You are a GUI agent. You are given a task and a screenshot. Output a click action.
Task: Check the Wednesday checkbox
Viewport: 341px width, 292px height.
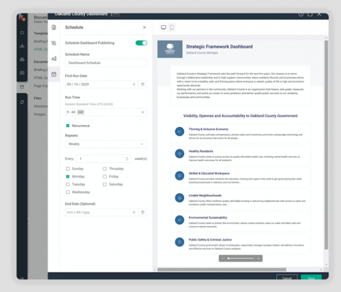click(68, 192)
